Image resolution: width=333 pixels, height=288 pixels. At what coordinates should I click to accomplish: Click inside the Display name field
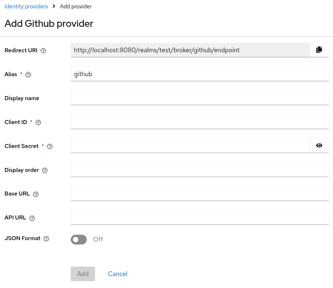200,98
